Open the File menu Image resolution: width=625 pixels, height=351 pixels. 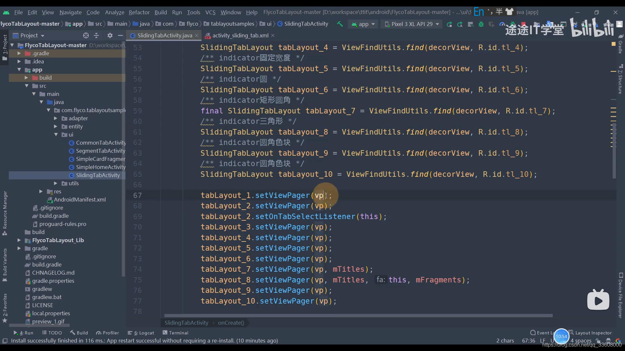(19, 12)
